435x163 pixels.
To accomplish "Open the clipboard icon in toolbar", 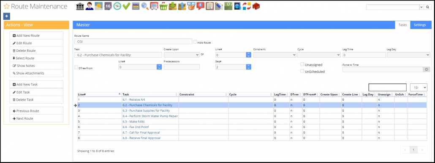I will click(x=210, y=6).
